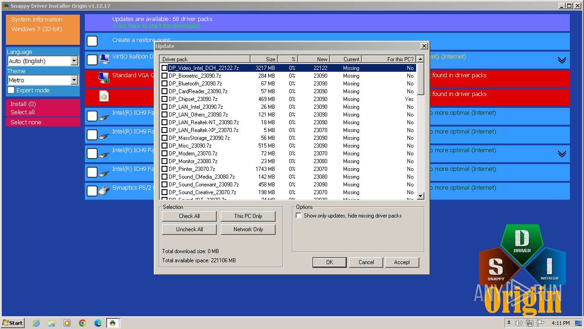Click the Standard VGA monitor icon
The height and width of the screenshot is (329, 584).
(x=104, y=78)
